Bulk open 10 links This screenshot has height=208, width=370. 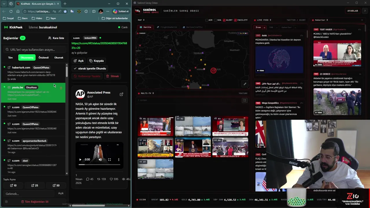13,185
